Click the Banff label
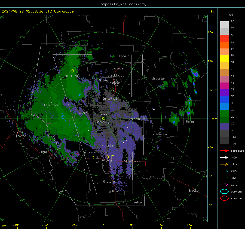 pos(45,152)
